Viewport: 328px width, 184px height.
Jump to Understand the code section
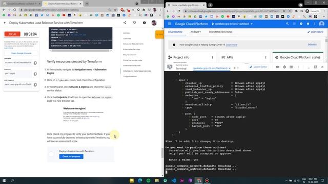coord(132,66)
